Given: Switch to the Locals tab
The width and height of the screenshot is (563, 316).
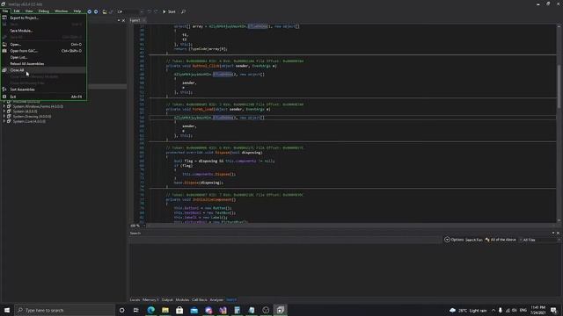Looking at the screenshot, I should click(x=135, y=300).
